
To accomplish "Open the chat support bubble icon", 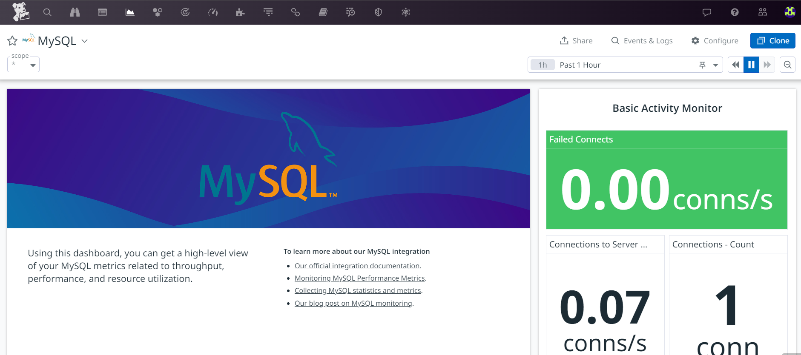I will [707, 12].
